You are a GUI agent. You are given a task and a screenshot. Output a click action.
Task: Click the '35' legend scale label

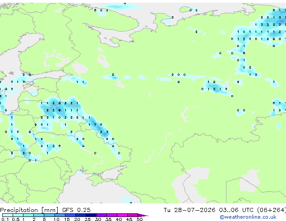tap(108, 219)
